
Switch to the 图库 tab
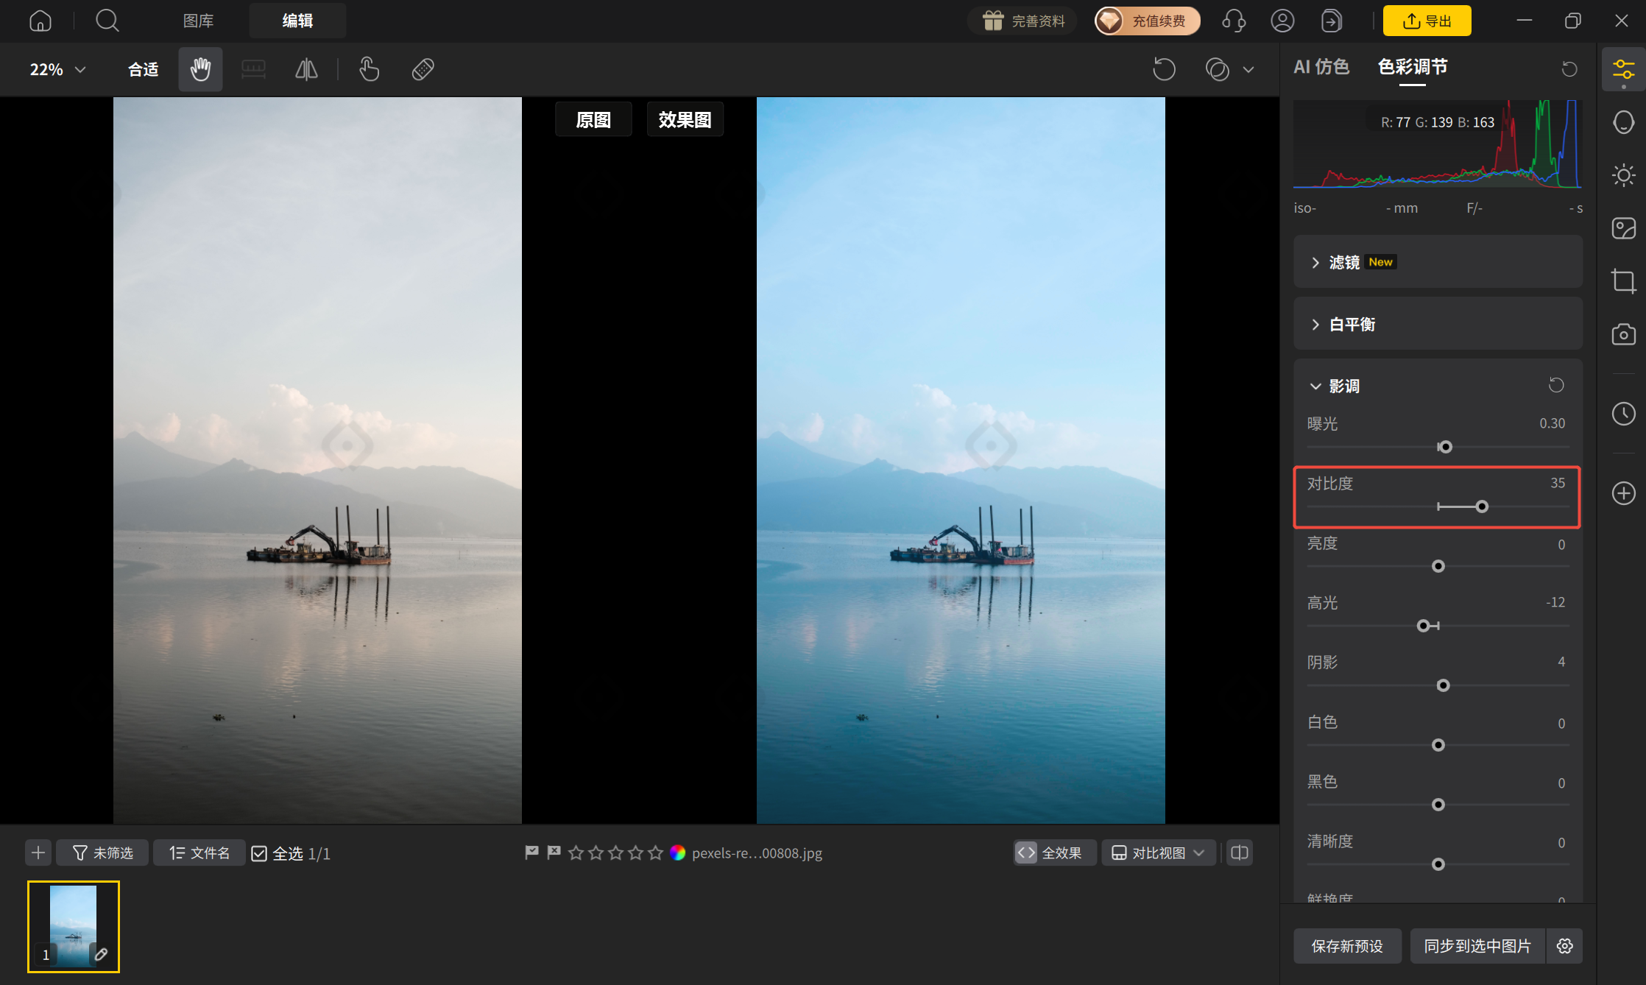coord(198,21)
